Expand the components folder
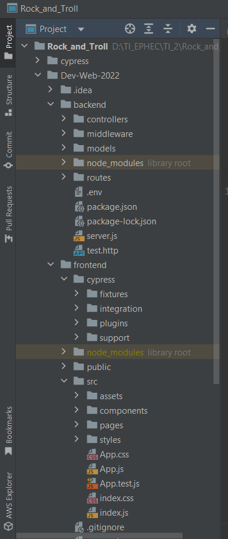 (76, 410)
